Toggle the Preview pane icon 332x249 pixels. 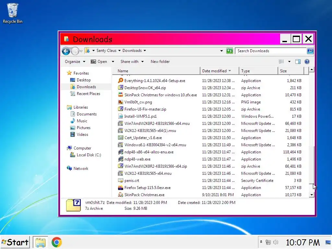(x=298, y=62)
